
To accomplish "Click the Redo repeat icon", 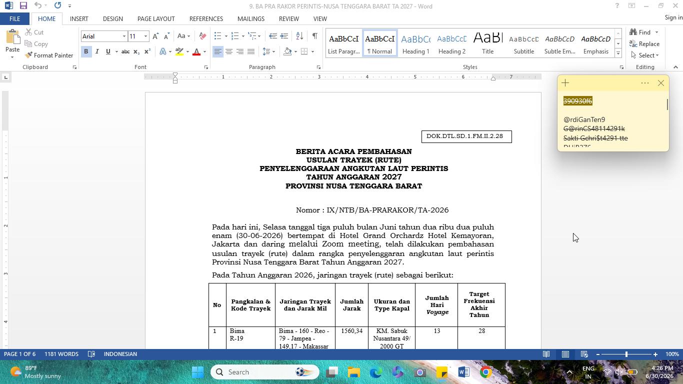I will 57,5.
